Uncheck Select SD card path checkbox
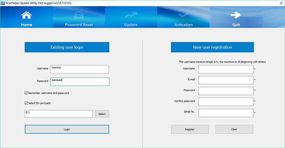This screenshot has height=148, width=285. pyautogui.click(x=26, y=103)
